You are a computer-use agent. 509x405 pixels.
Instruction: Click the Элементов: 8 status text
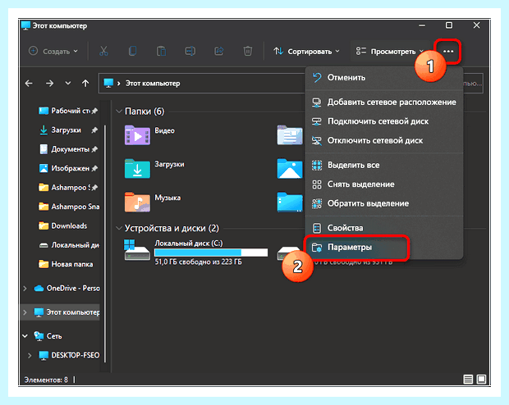[x=46, y=380]
